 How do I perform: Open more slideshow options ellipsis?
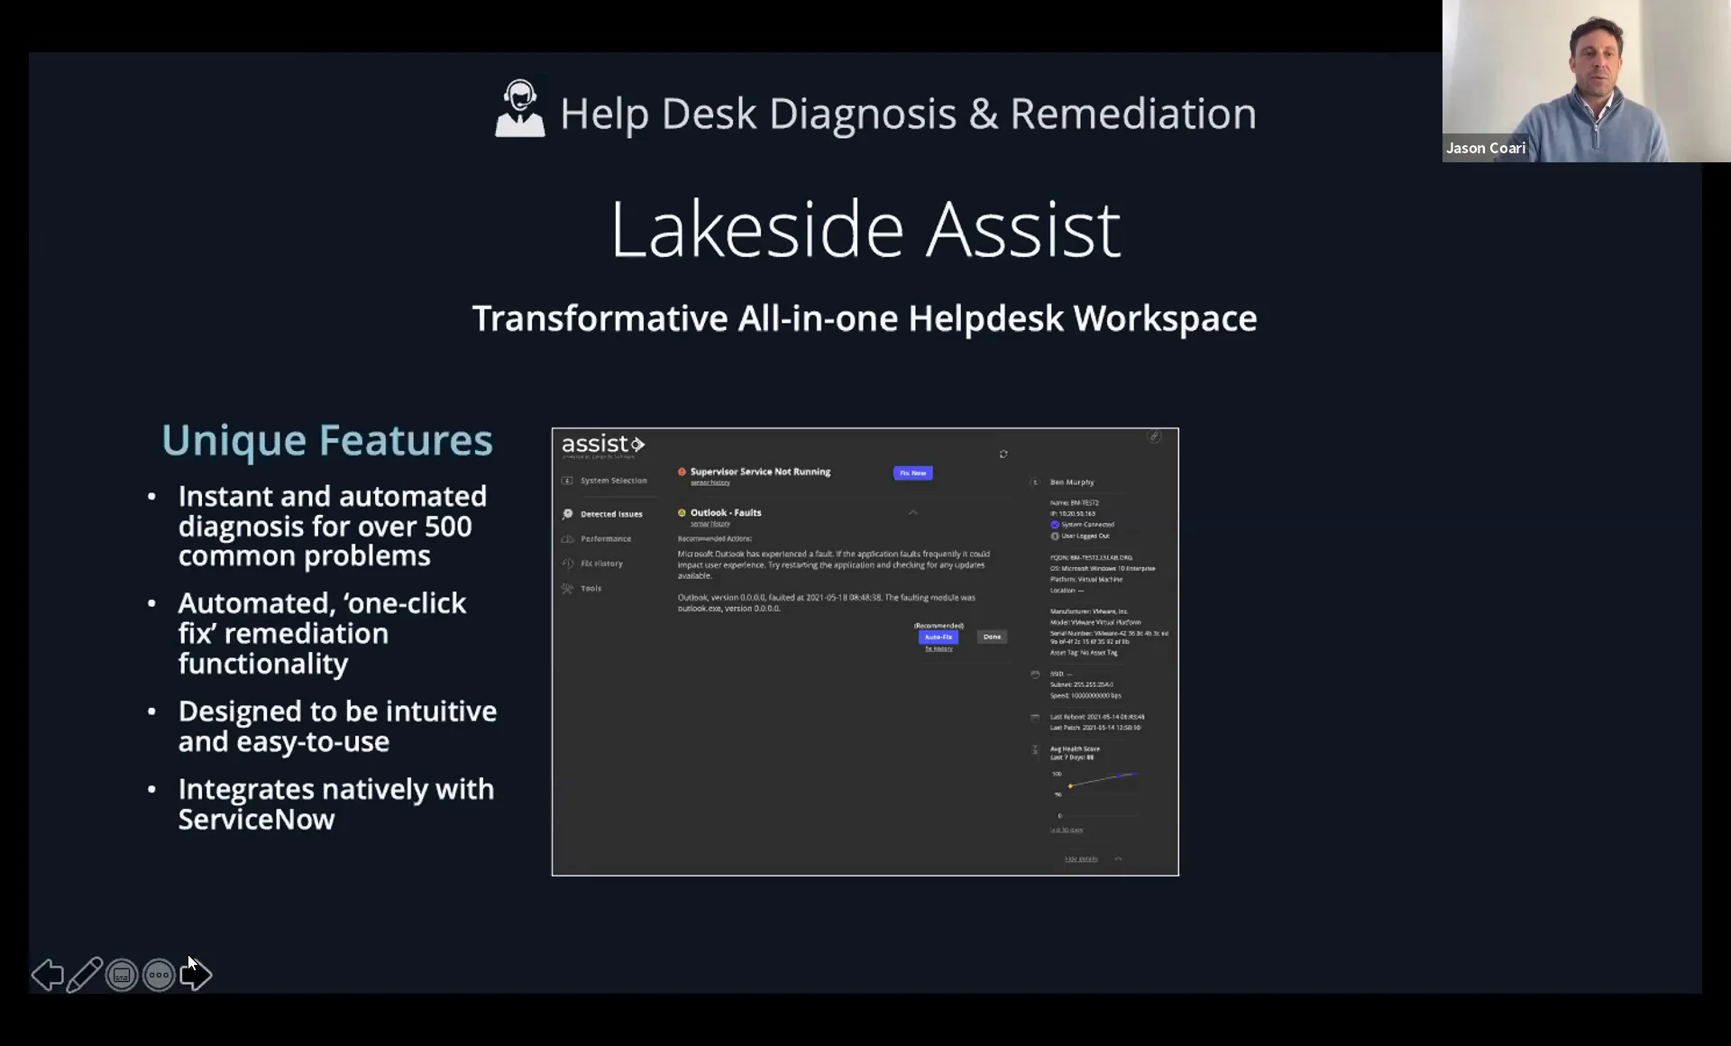tap(159, 975)
